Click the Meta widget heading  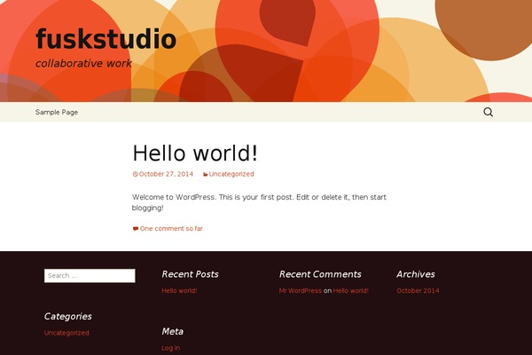(172, 331)
